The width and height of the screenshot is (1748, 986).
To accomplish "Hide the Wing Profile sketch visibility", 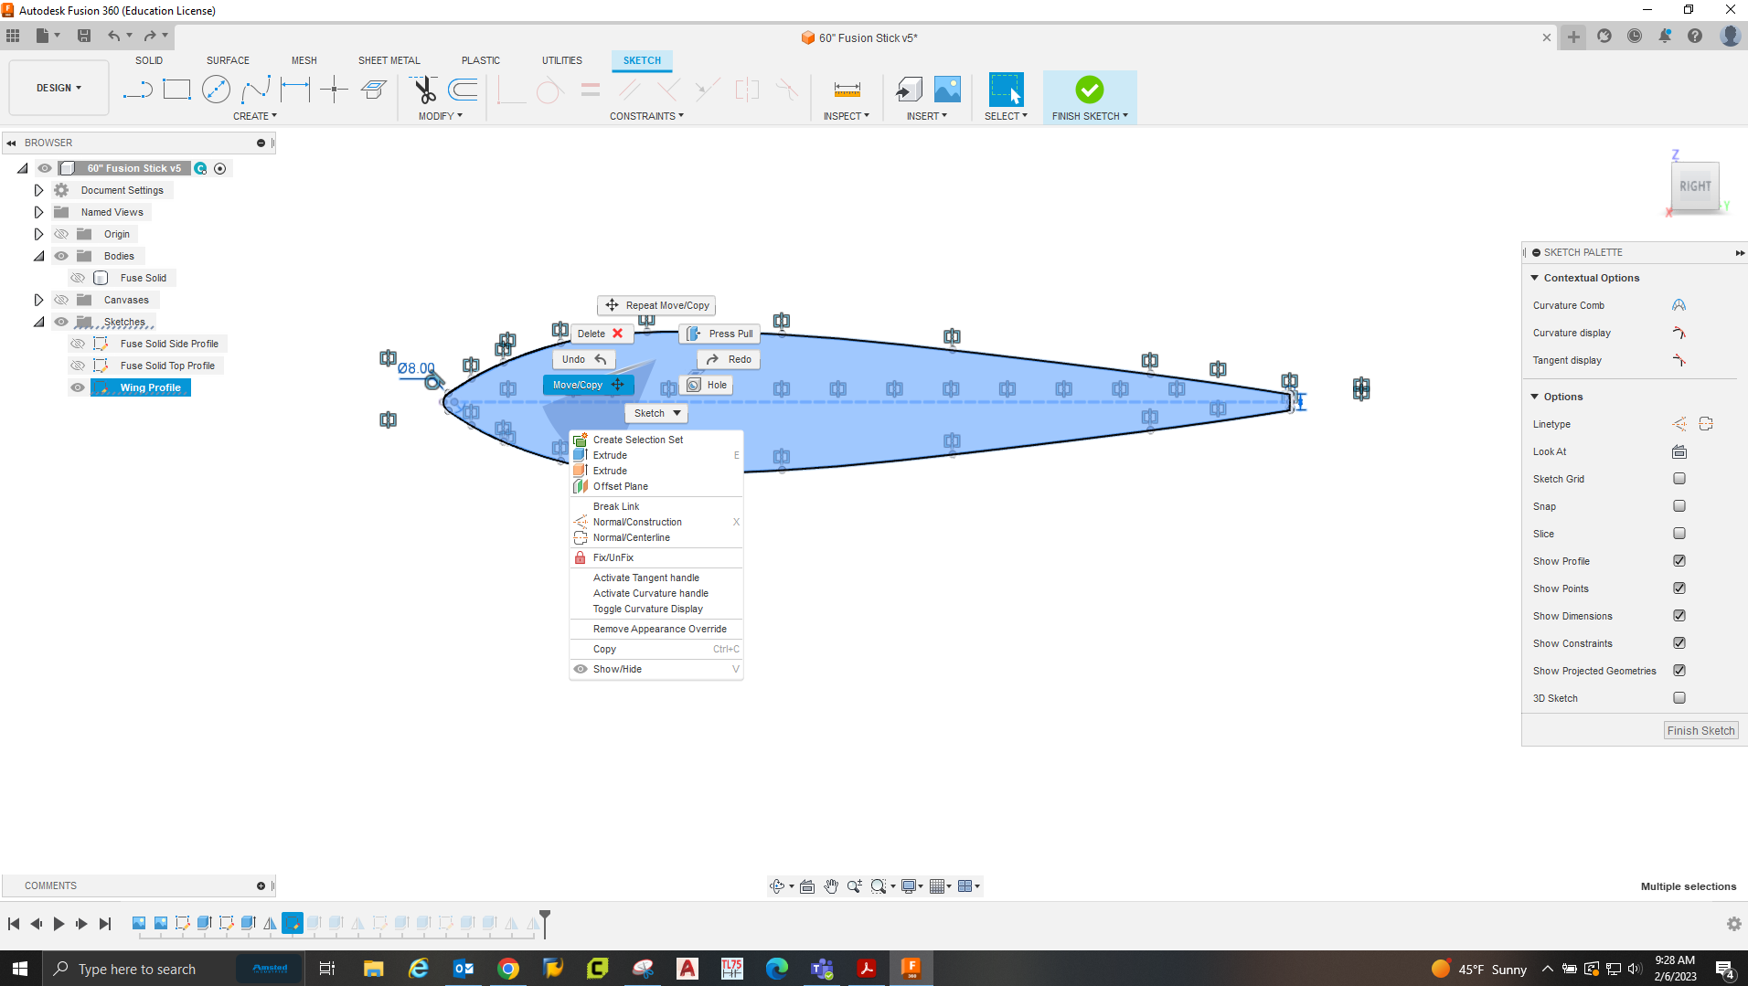I will coord(78,387).
